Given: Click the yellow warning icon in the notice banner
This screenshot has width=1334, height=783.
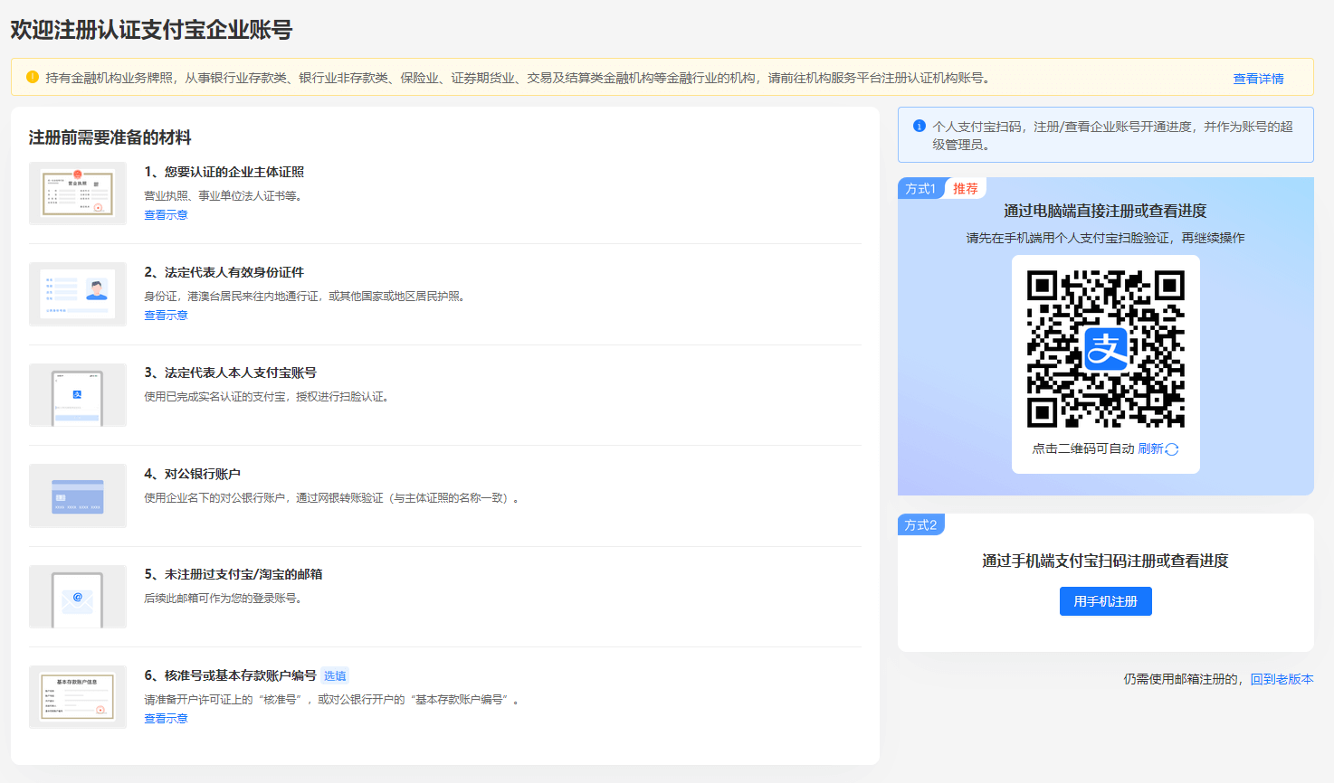Looking at the screenshot, I should (x=33, y=78).
